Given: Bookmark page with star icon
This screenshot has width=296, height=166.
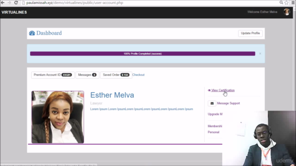Looking at the screenshot, I should [x=287, y=3].
